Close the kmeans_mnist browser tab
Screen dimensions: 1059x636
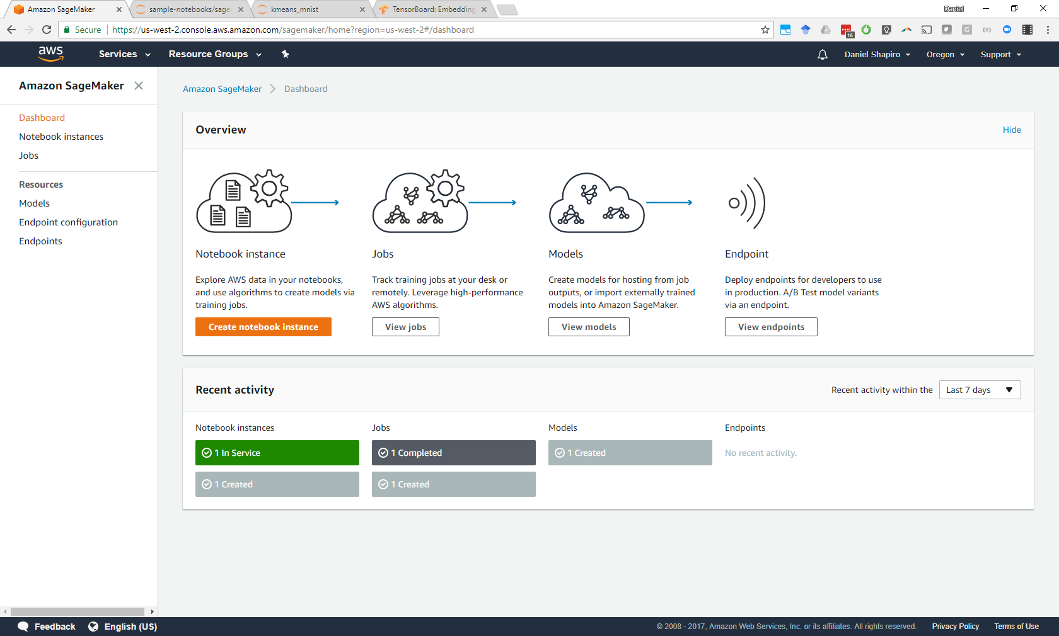pyautogui.click(x=362, y=9)
